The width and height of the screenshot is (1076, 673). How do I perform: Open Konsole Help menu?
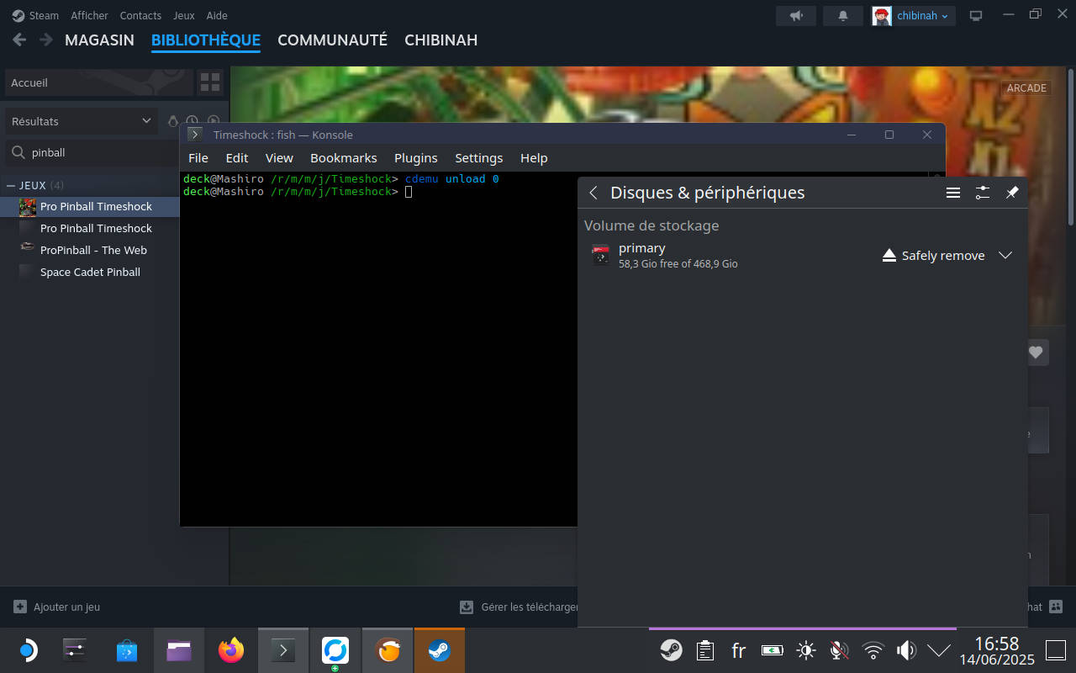(534, 157)
